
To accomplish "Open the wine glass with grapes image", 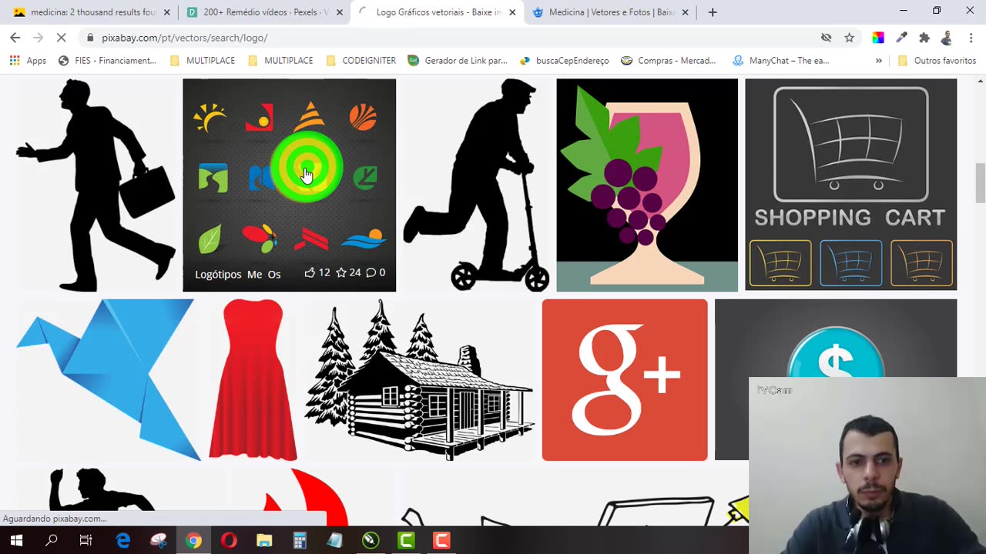I will click(x=647, y=185).
